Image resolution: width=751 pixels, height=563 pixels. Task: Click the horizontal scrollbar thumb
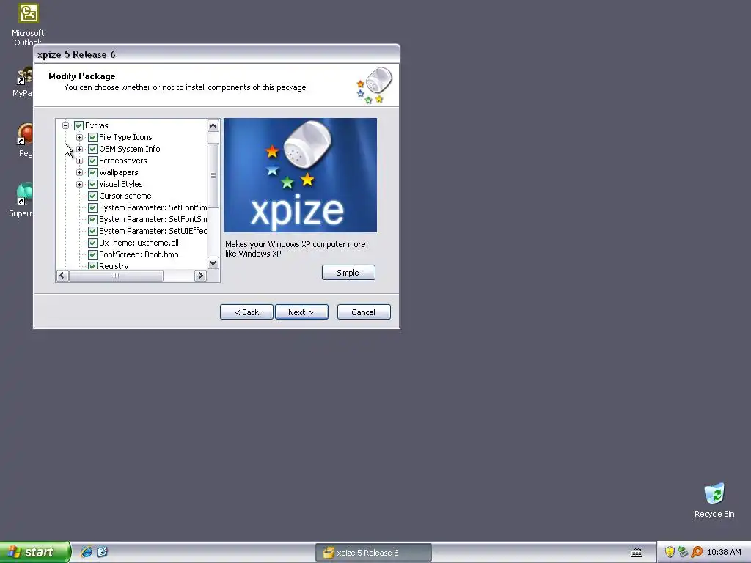pyautogui.click(x=117, y=276)
